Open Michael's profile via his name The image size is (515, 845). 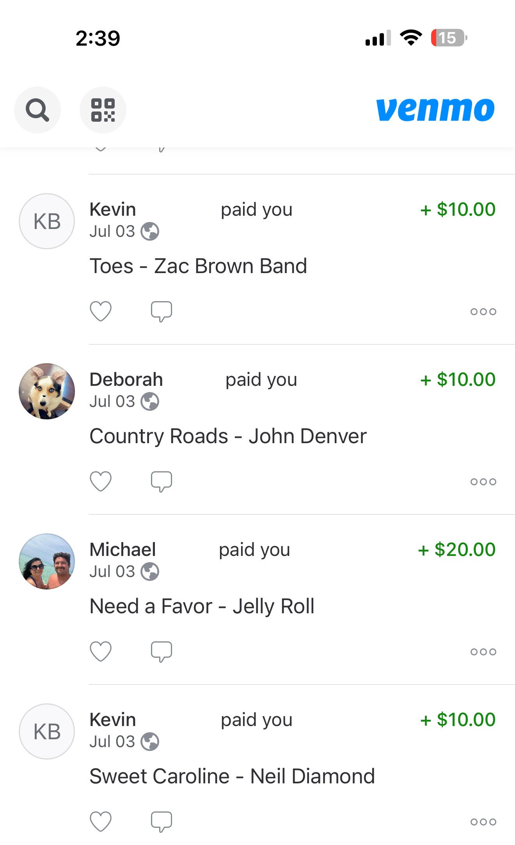point(123,550)
